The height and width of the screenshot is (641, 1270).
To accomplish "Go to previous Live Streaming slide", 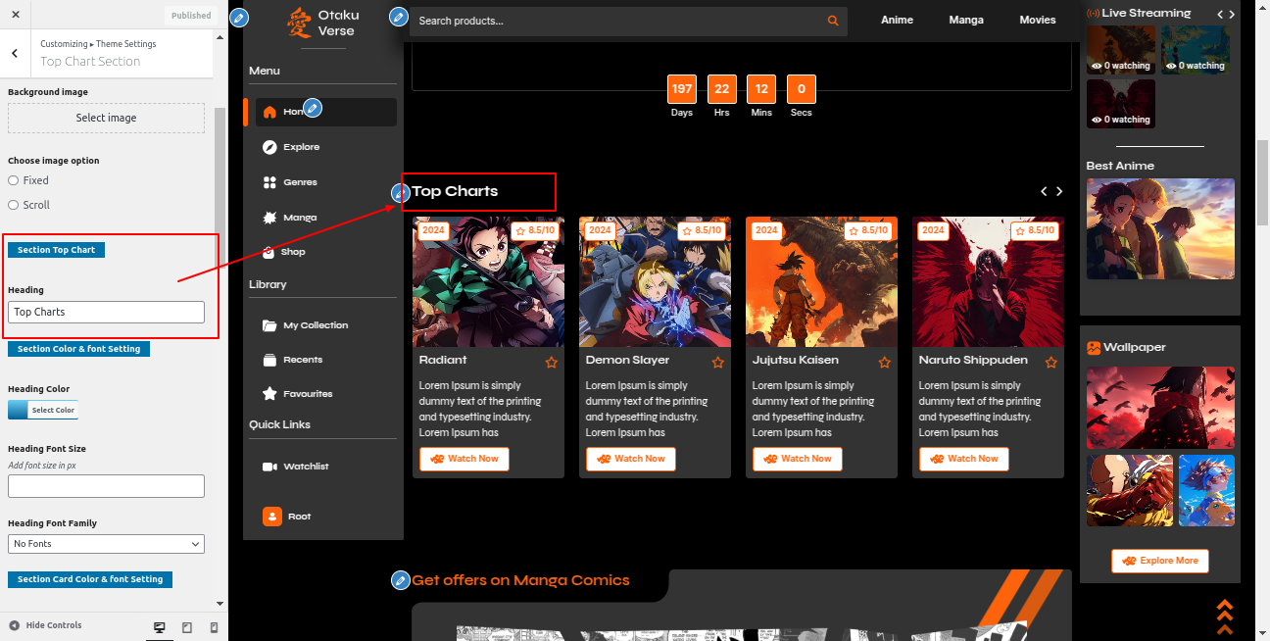I will click(1220, 14).
